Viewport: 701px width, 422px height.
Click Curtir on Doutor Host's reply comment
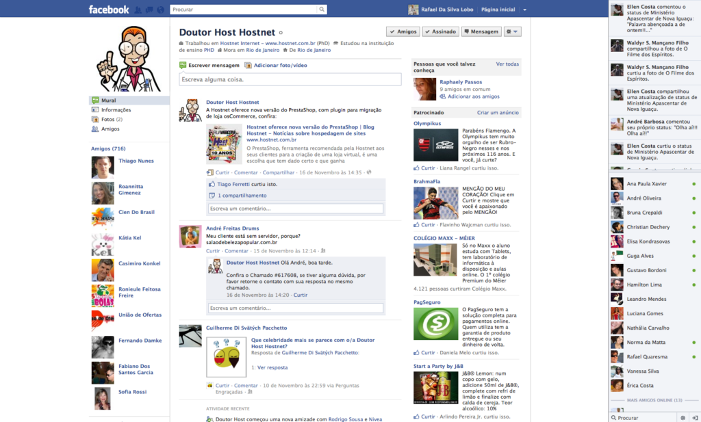[x=301, y=295]
